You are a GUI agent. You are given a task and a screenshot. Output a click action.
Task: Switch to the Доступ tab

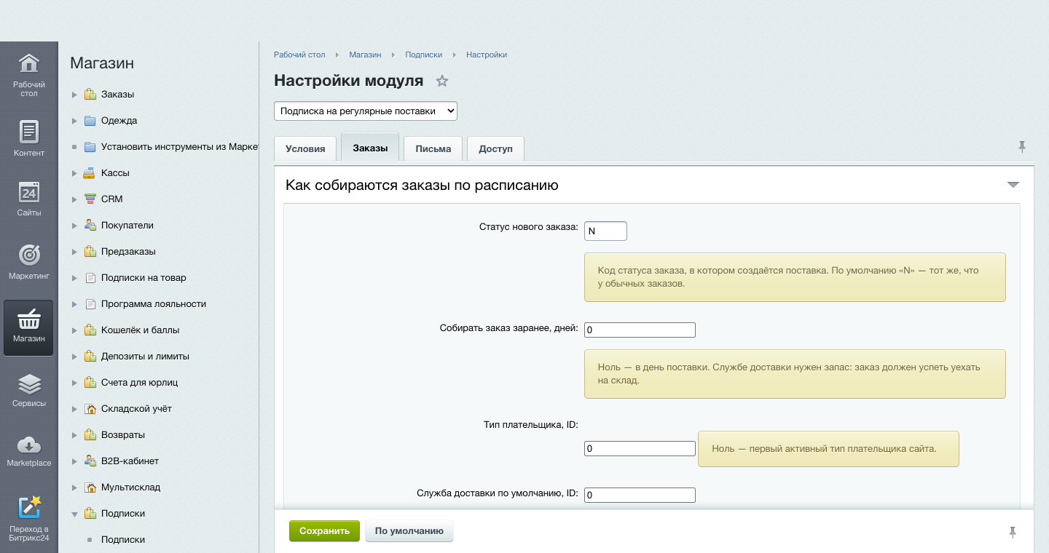[x=495, y=148]
